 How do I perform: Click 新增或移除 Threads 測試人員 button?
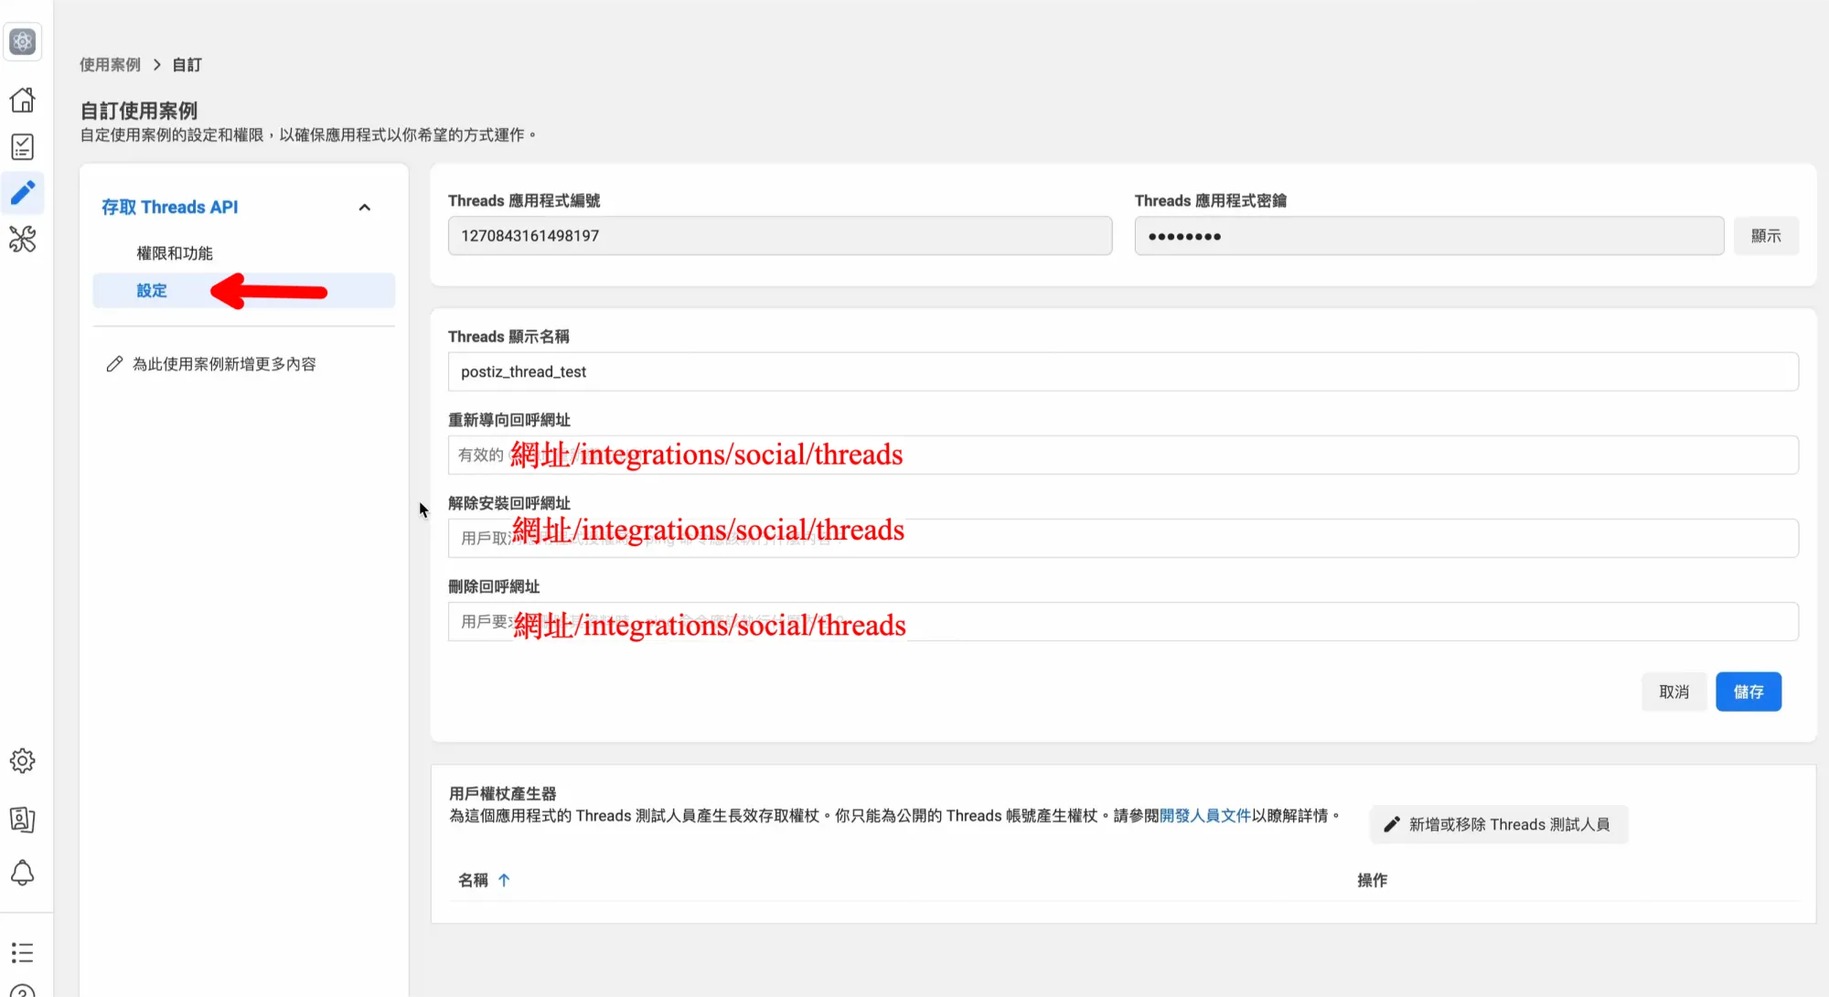click(x=1499, y=825)
